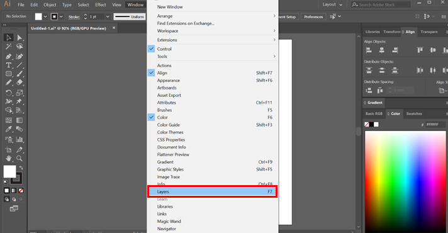Set paint mode to Color button
448x233 pixels.
tap(7, 190)
